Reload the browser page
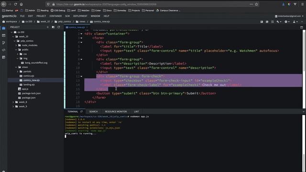The image size is (306, 172). click(15, 4)
